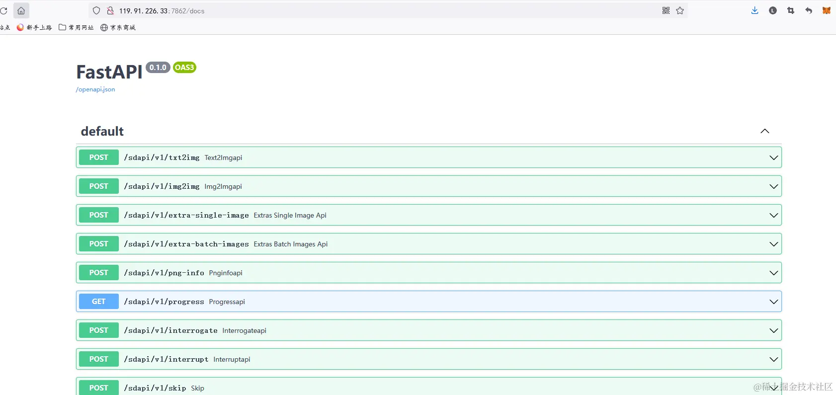Open the 京东商城 bookmark
This screenshot has height=395, width=836.
pyautogui.click(x=118, y=27)
